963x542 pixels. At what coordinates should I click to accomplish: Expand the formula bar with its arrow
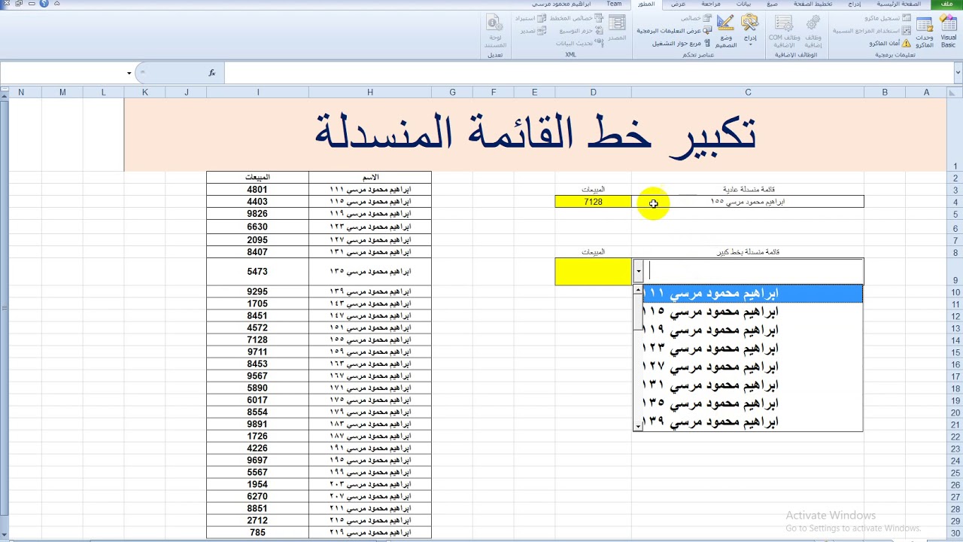(958, 73)
